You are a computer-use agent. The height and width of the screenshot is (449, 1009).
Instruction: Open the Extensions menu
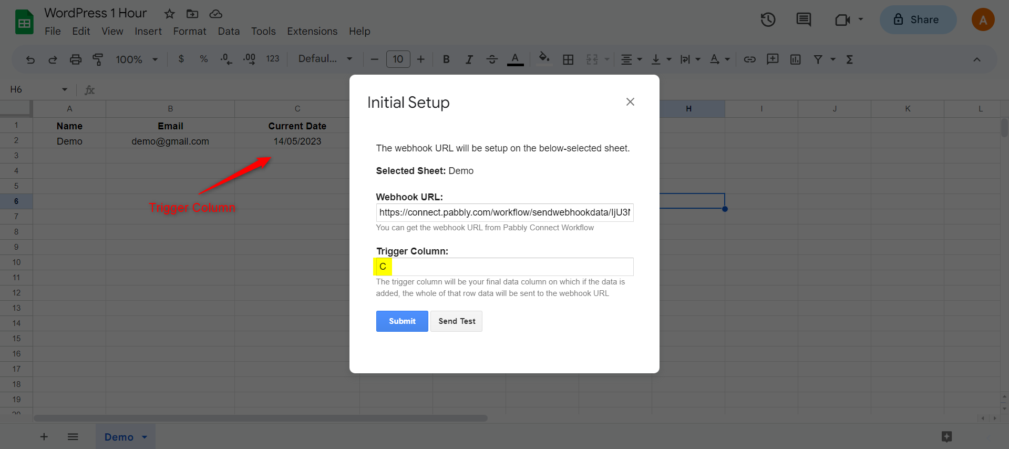pyautogui.click(x=312, y=32)
